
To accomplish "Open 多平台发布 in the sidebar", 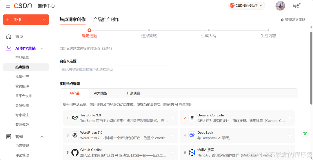I will [x=24, y=96].
